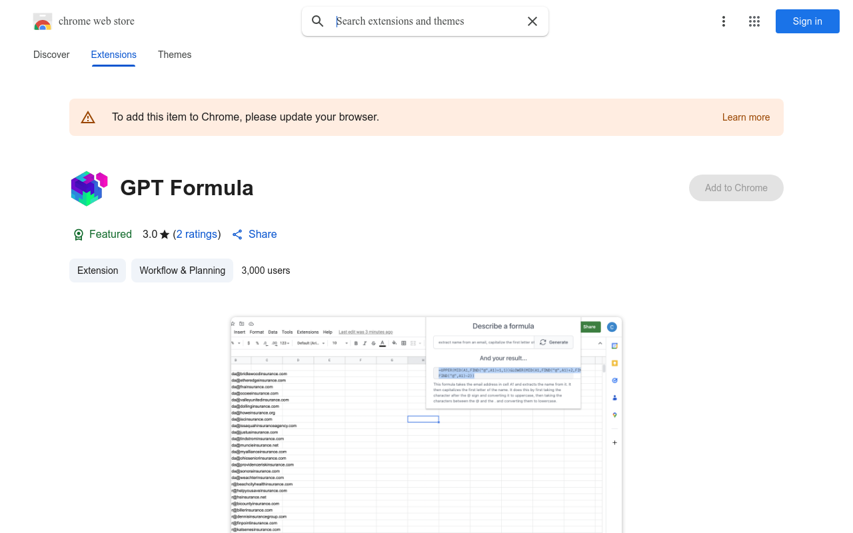Click the Share icon
Viewport: 853px width, 533px height.
coord(237,235)
